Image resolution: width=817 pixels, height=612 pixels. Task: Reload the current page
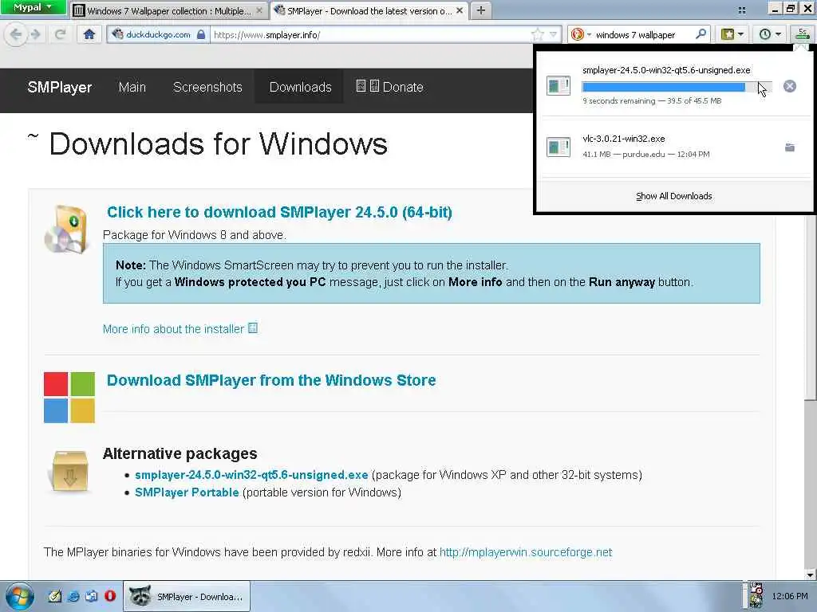pyautogui.click(x=61, y=34)
